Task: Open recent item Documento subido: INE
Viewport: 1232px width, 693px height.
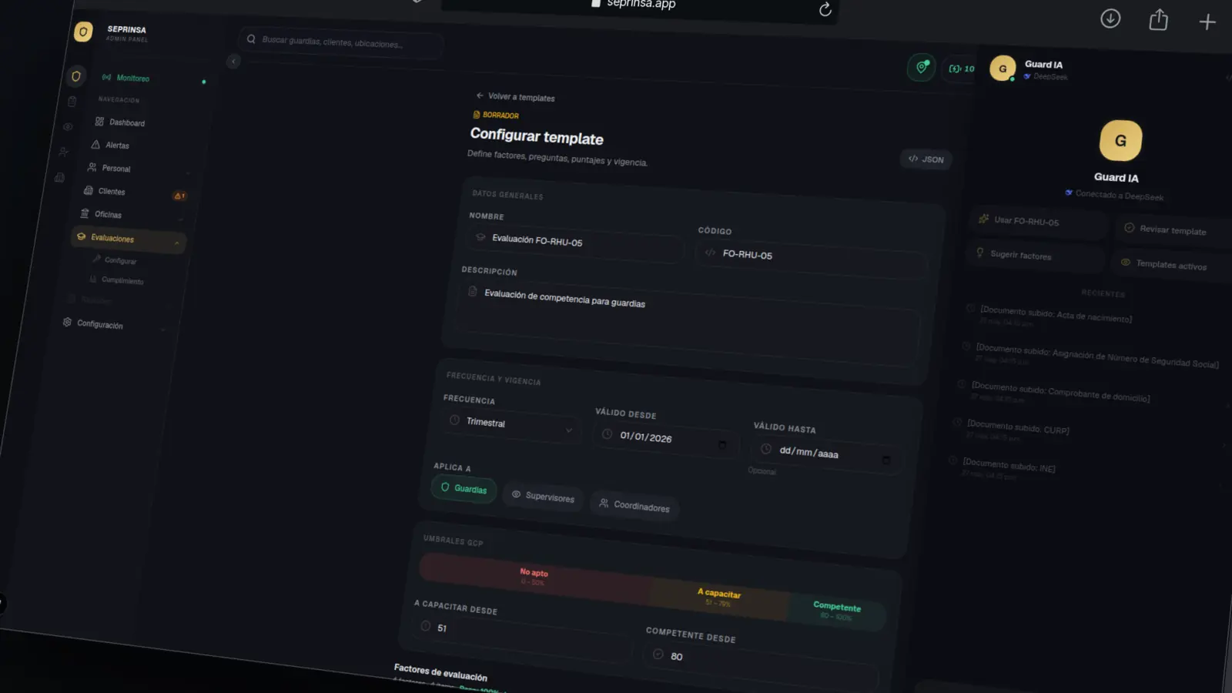Action: [x=1008, y=466]
